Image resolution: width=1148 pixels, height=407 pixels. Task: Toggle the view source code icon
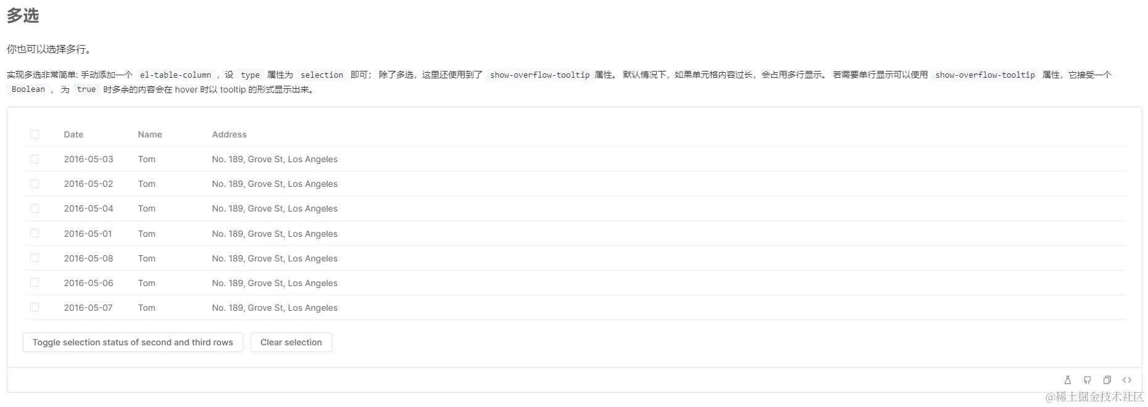pyautogui.click(x=1127, y=380)
